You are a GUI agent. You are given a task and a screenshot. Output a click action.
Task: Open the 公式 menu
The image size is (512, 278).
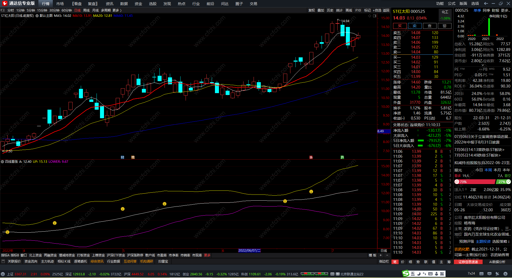point(452,3)
